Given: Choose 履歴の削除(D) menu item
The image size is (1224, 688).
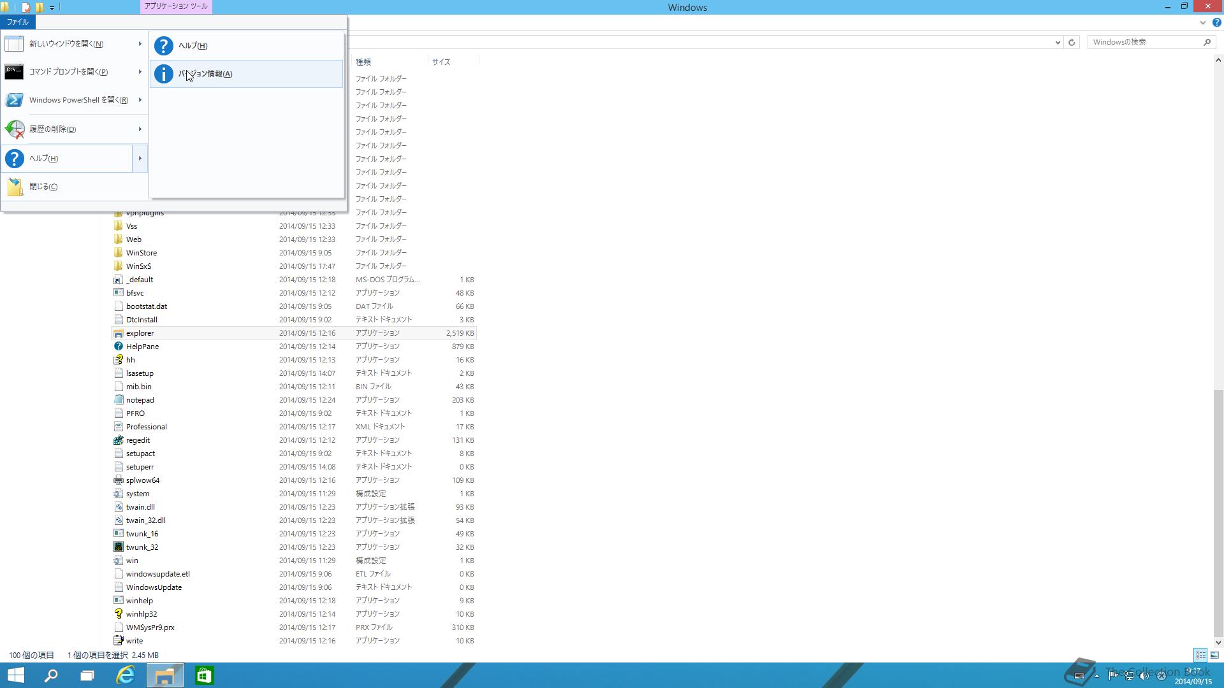Looking at the screenshot, I should click(75, 129).
